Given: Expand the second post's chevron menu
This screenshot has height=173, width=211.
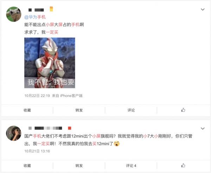Looking at the screenshot, I should 203,128.
